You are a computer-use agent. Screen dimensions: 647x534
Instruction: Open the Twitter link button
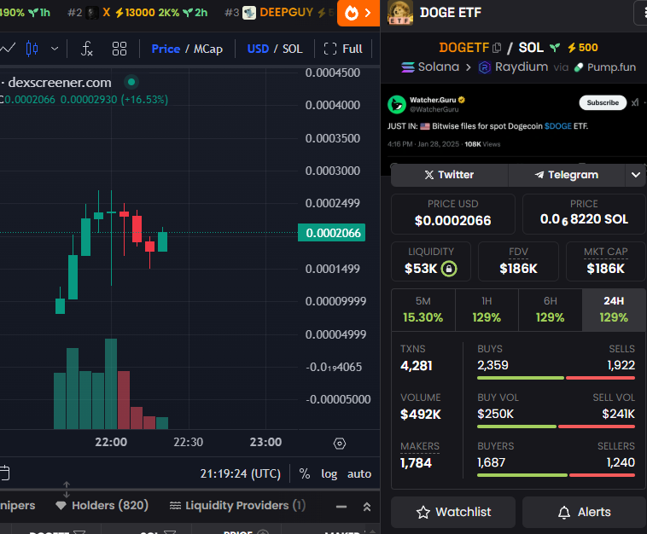click(x=449, y=175)
